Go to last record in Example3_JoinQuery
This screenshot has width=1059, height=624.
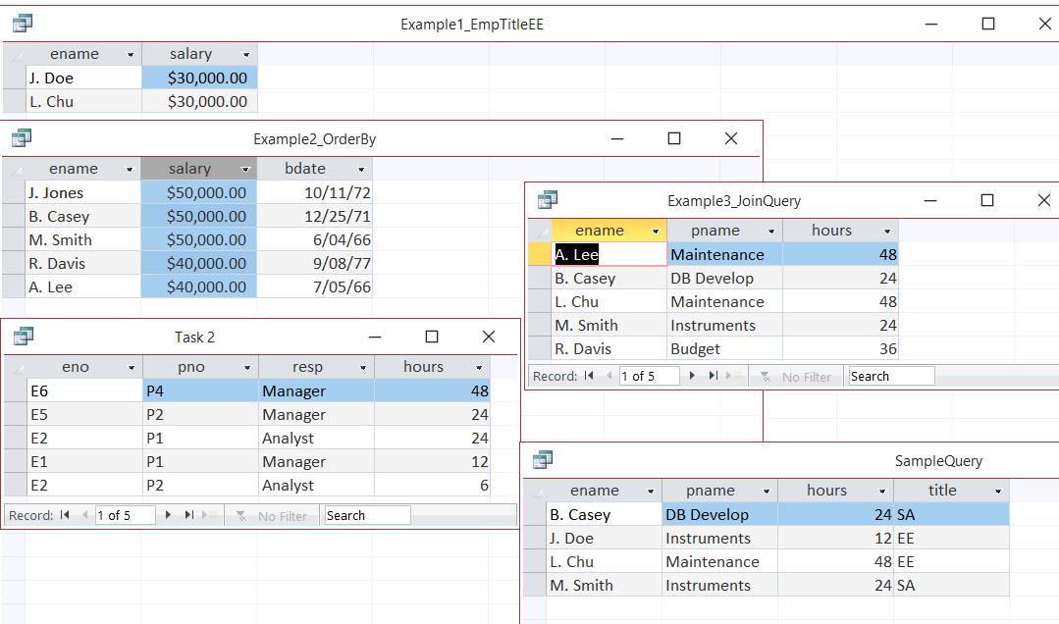tap(714, 376)
